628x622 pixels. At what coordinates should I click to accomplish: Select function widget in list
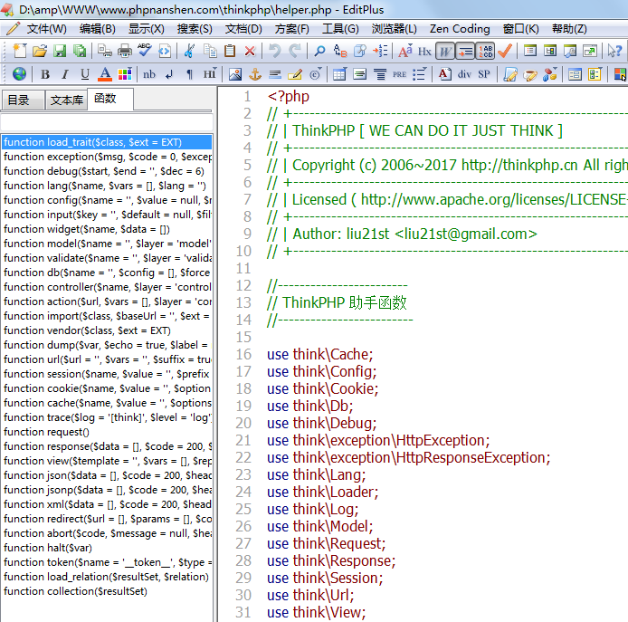click(x=107, y=229)
